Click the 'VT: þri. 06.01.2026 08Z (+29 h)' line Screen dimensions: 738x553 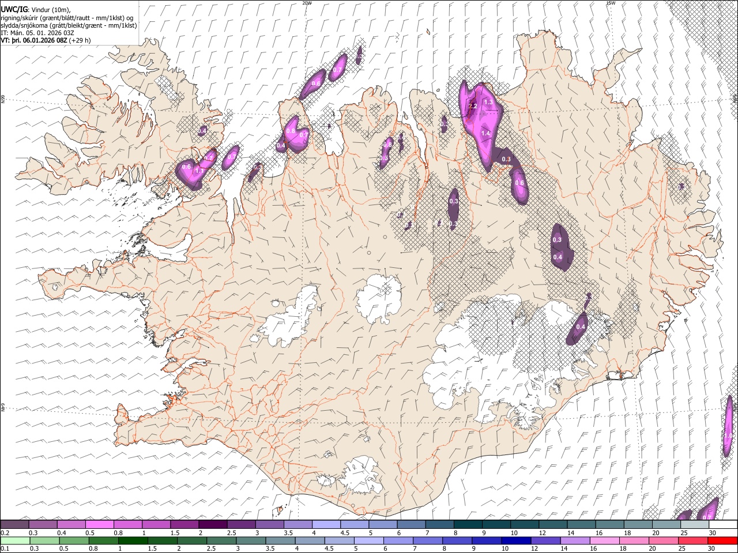tap(46, 41)
